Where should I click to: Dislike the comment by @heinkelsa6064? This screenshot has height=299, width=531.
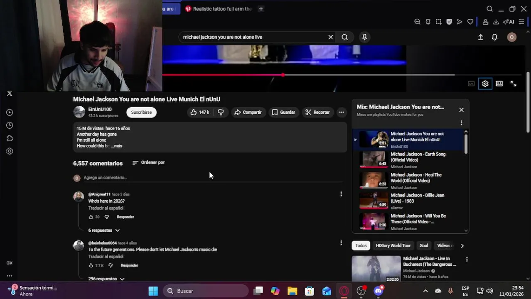pyautogui.click(x=111, y=265)
